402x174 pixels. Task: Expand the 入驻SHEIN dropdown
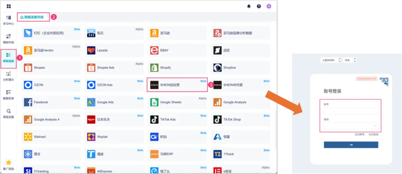331,60
